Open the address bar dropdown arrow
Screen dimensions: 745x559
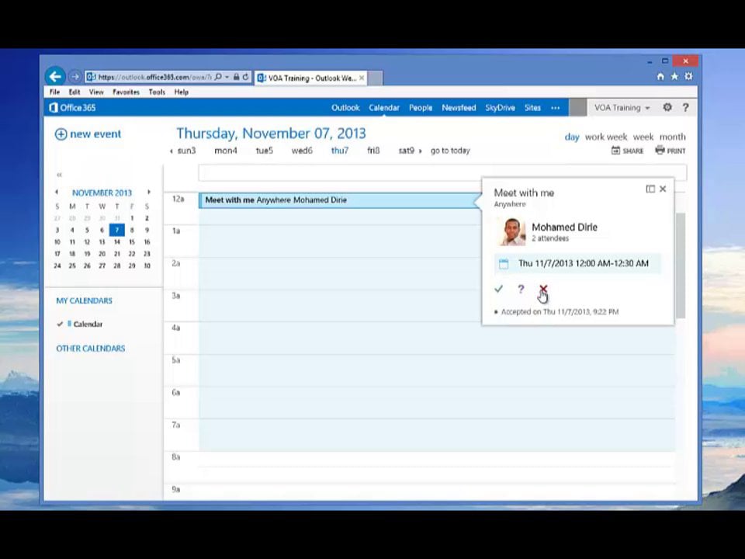click(x=227, y=77)
